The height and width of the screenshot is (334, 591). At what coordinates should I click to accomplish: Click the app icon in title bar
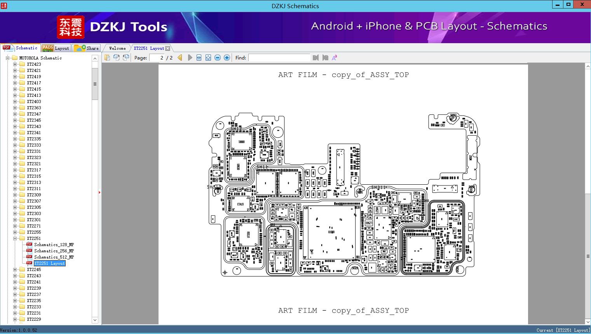point(3,5)
